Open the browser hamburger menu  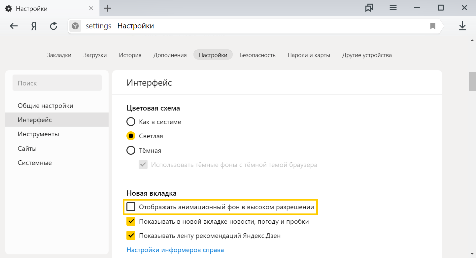click(x=393, y=8)
